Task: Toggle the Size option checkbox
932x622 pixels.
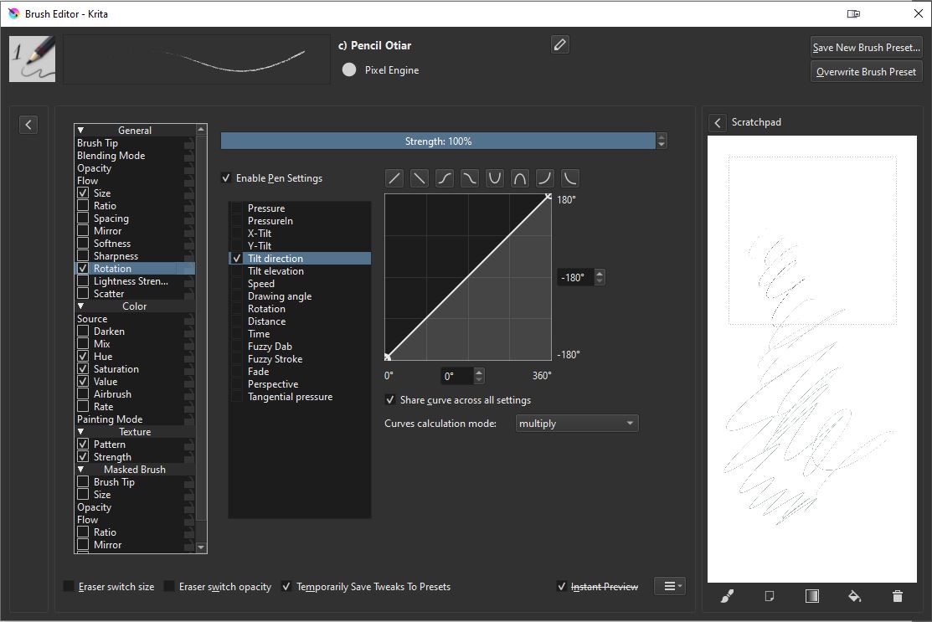Action: click(83, 193)
